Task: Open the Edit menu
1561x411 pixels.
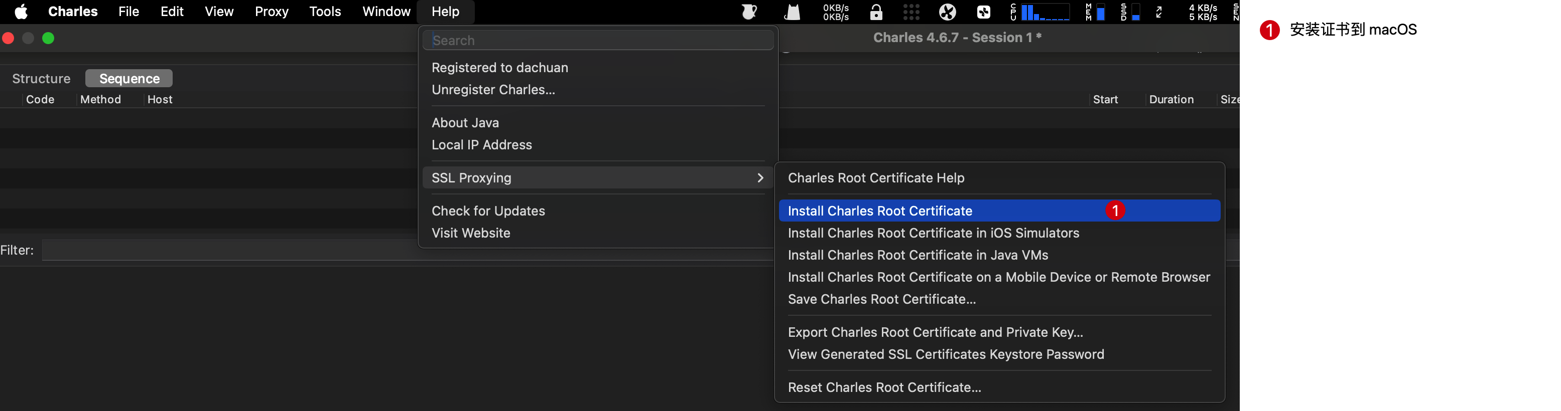Action: (172, 12)
